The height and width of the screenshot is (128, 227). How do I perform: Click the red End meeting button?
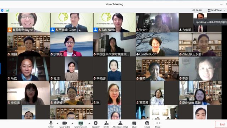[x=221, y=124]
